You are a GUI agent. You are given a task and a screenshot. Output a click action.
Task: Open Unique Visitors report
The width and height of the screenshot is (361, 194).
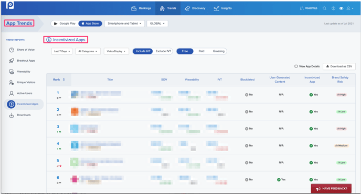(26, 82)
